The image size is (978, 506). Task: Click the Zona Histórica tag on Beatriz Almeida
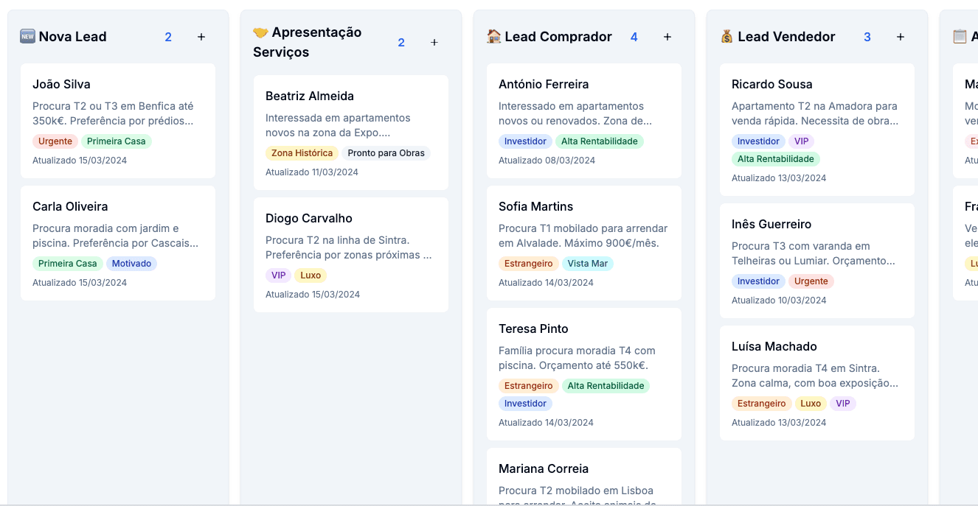click(302, 153)
